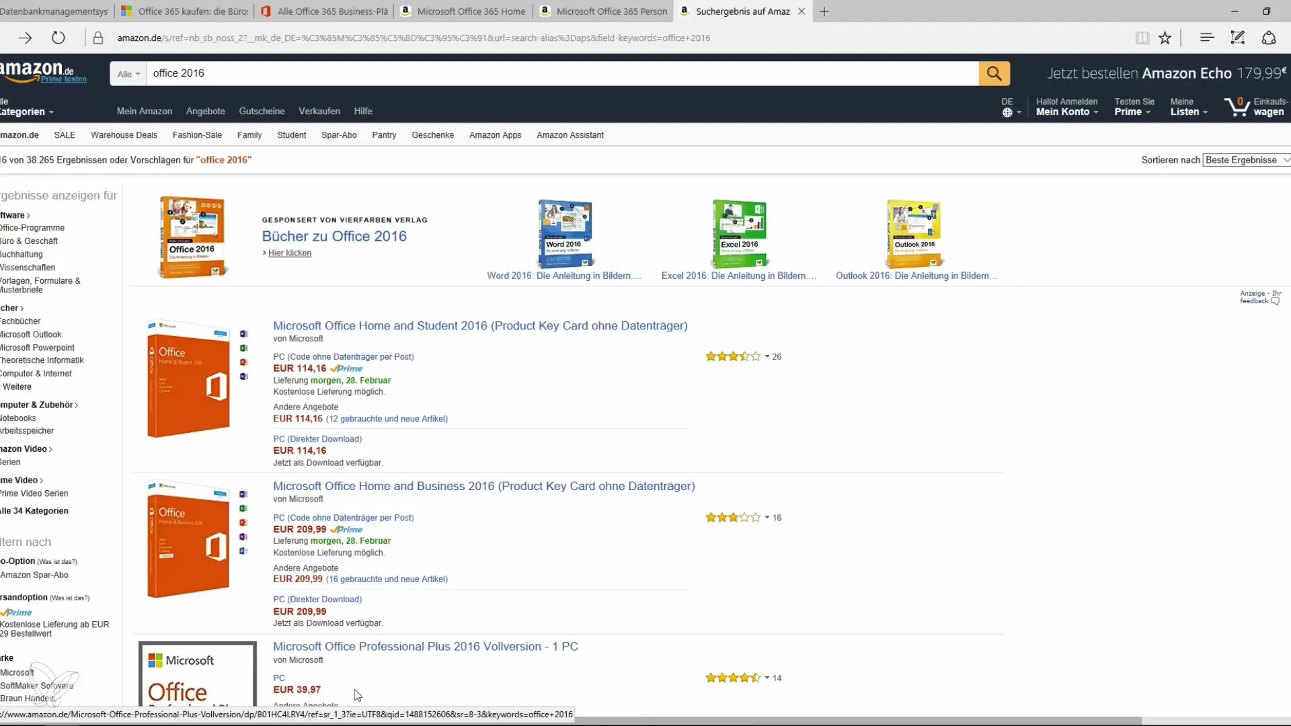Open the Testen Sie Prime dropdown

[x=1134, y=108]
